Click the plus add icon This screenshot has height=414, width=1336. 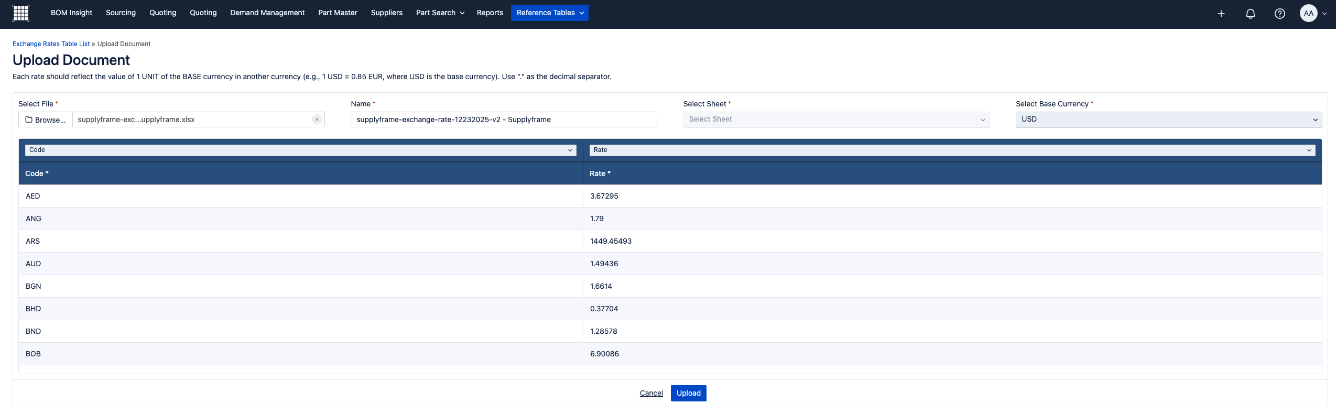(x=1221, y=14)
